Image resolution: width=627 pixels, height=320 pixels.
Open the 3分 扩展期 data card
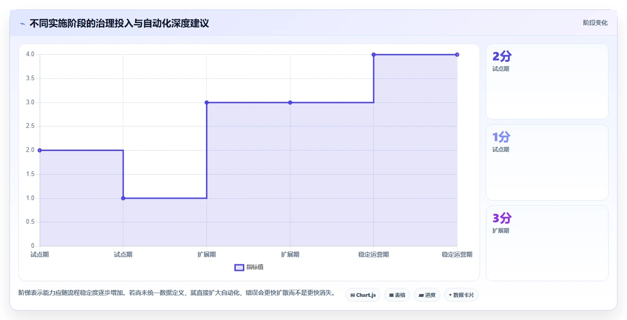[547, 243]
